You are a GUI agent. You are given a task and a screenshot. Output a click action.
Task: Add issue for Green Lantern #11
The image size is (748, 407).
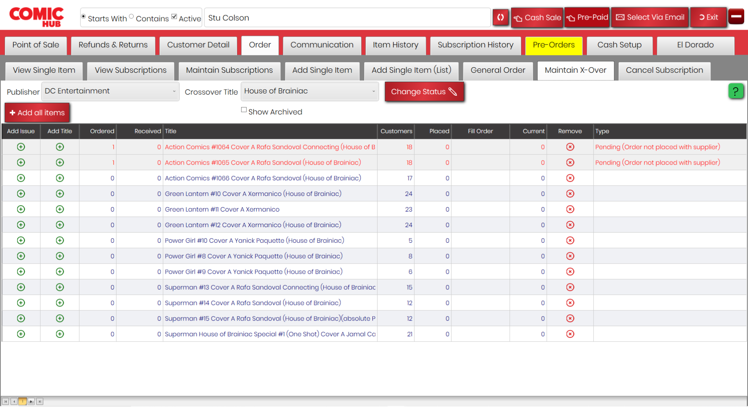(21, 210)
